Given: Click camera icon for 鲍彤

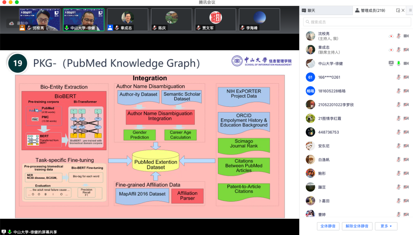Looking at the screenshot, I should (406, 173).
